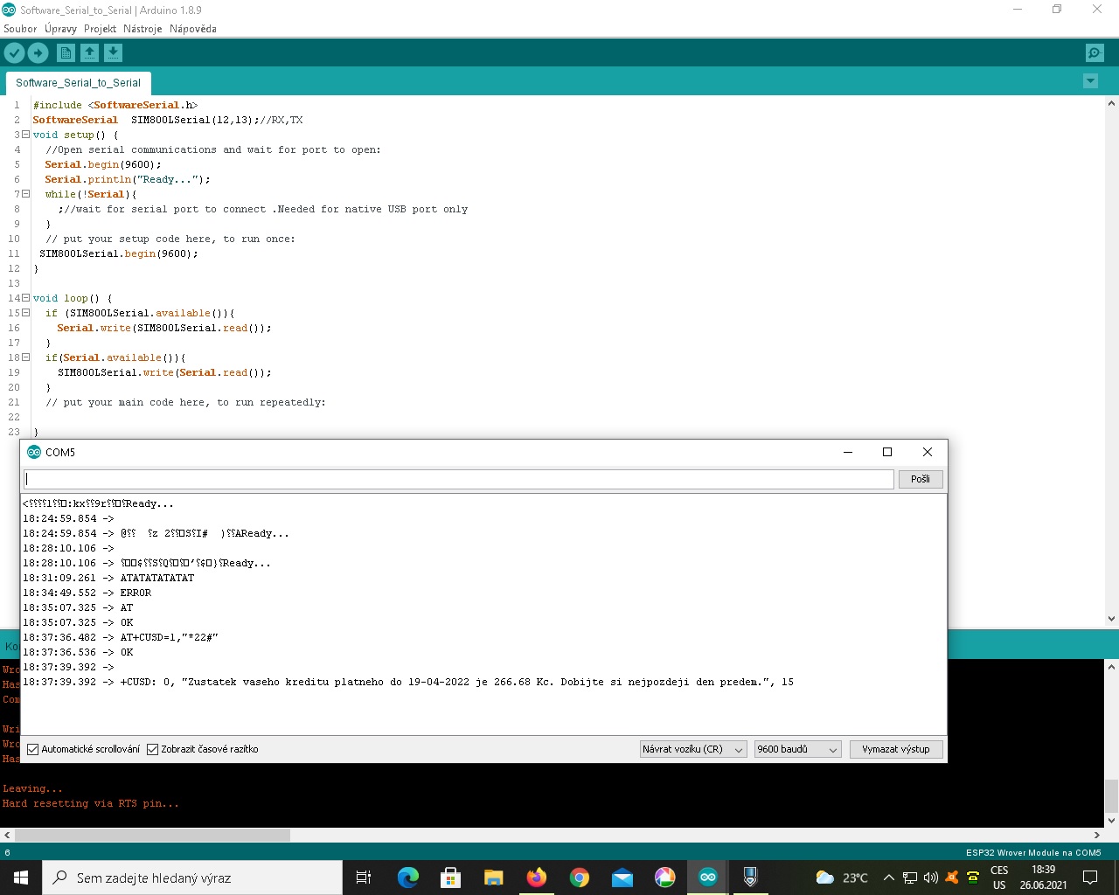The height and width of the screenshot is (895, 1119).
Task: Select the Software_Serial_to_Serial sketch tab
Action: 78,83
